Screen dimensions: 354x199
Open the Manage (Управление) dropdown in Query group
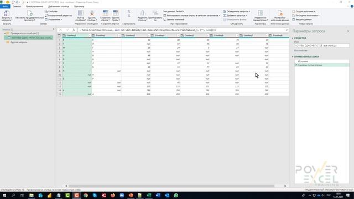click(54, 20)
